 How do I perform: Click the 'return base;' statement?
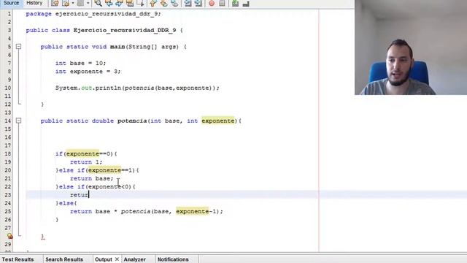tap(92, 178)
